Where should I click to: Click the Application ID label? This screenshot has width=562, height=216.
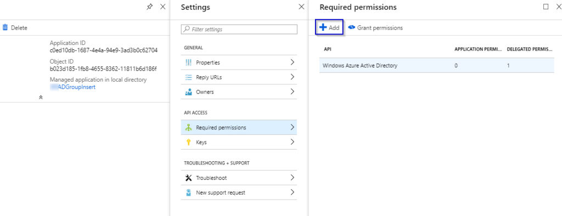tap(68, 43)
